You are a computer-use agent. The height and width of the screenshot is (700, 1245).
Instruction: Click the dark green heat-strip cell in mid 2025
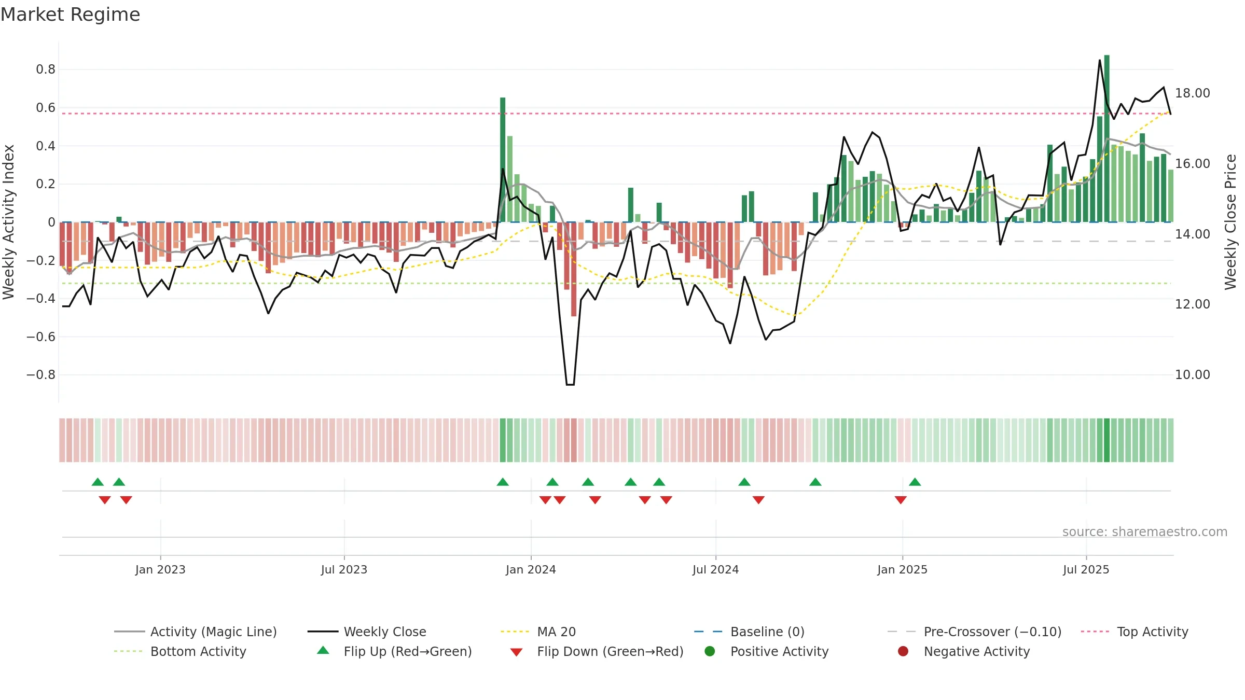[1107, 440]
